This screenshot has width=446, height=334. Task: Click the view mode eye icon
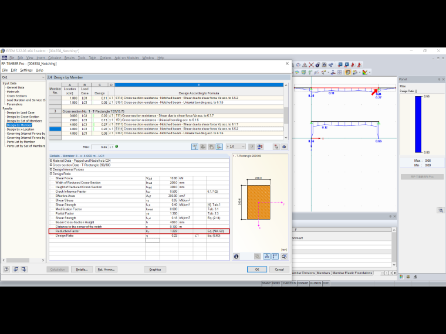[284, 147]
